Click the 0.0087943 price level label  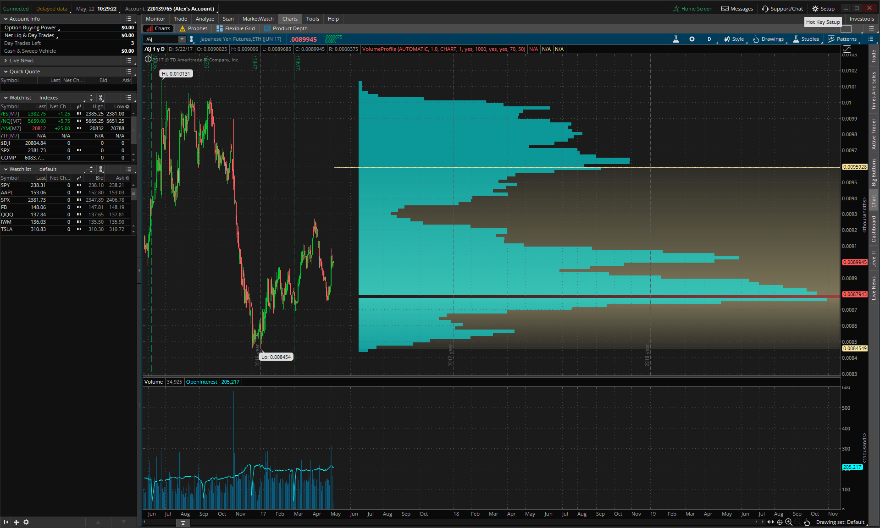point(855,294)
